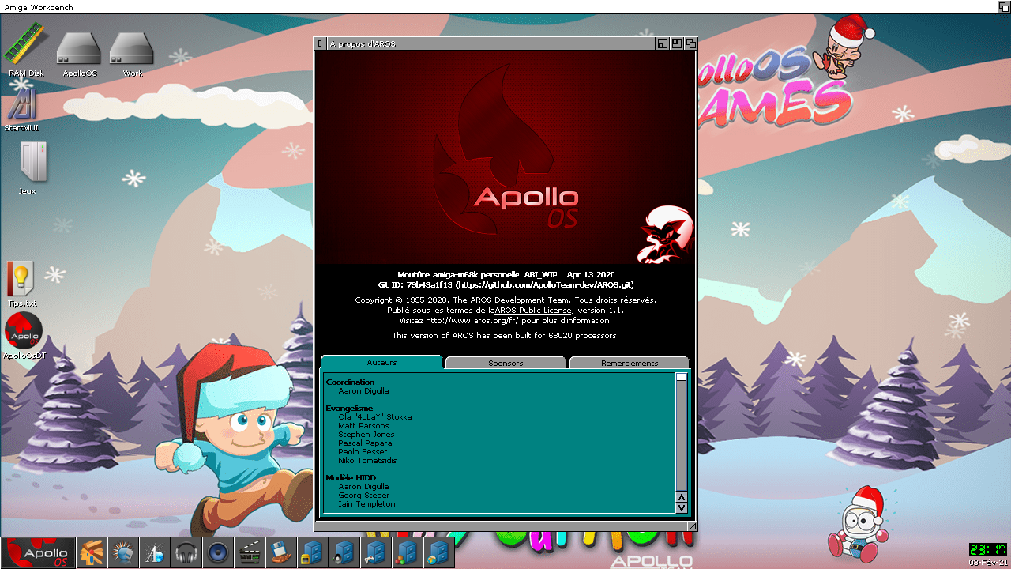Open filing cabinet with gamepad overlay icon

(x=376, y=552)
